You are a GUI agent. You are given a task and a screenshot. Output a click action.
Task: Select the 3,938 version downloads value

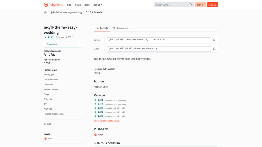tap(47, 63)
